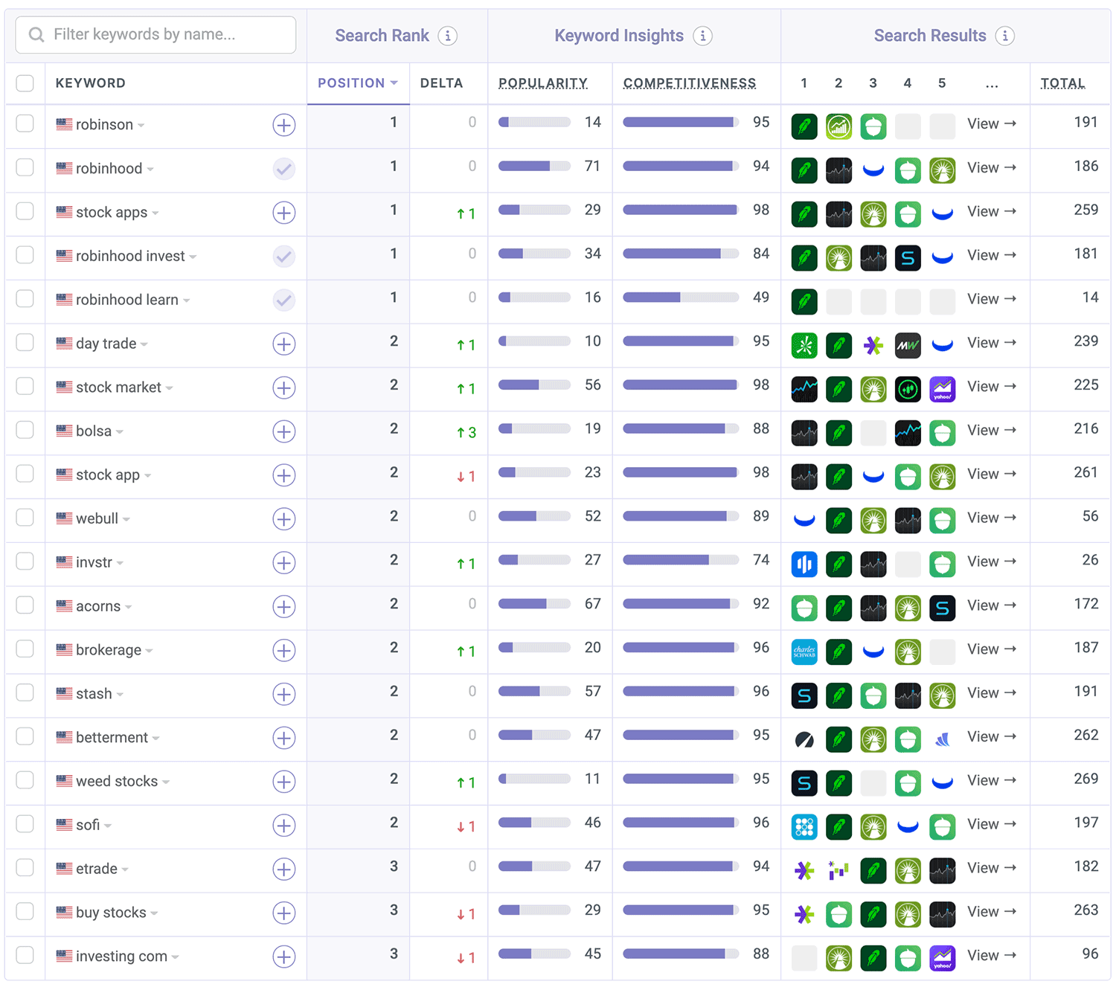Check the stock apps row checkbox
The image size is (1116, 987).
[x=25, y=210]
